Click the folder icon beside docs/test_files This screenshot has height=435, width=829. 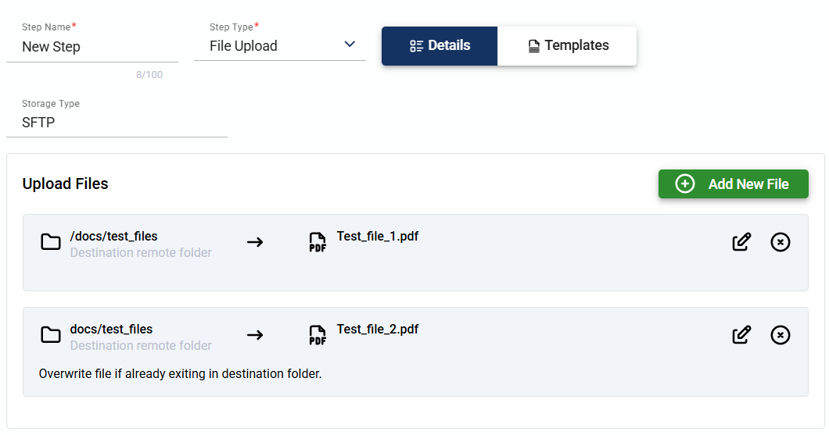tap(51, 335)
